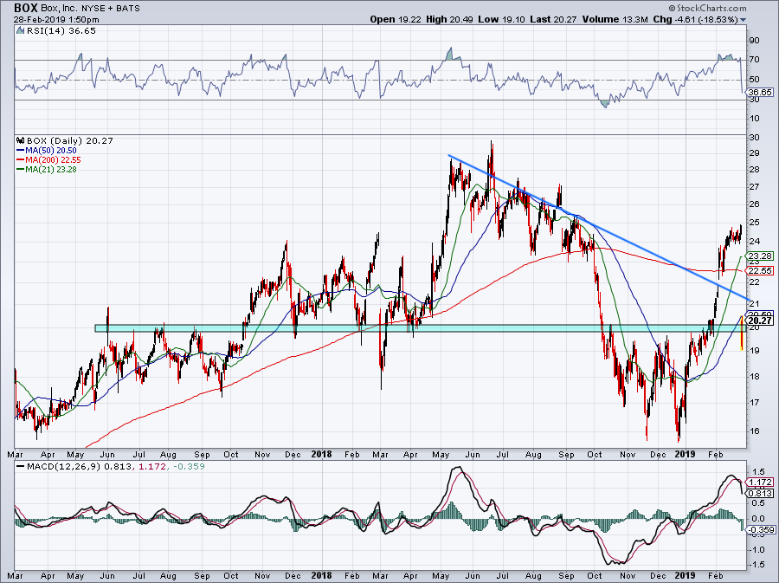Click the red MA(200) legend line marker

coord(21,160)
